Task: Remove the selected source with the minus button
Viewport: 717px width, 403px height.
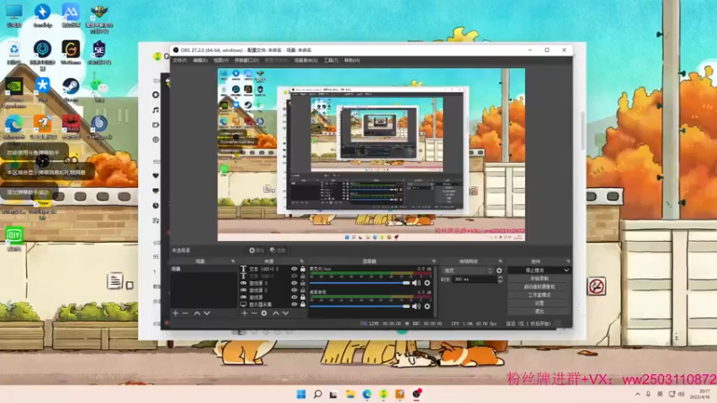Action: (x=255, y=313)
